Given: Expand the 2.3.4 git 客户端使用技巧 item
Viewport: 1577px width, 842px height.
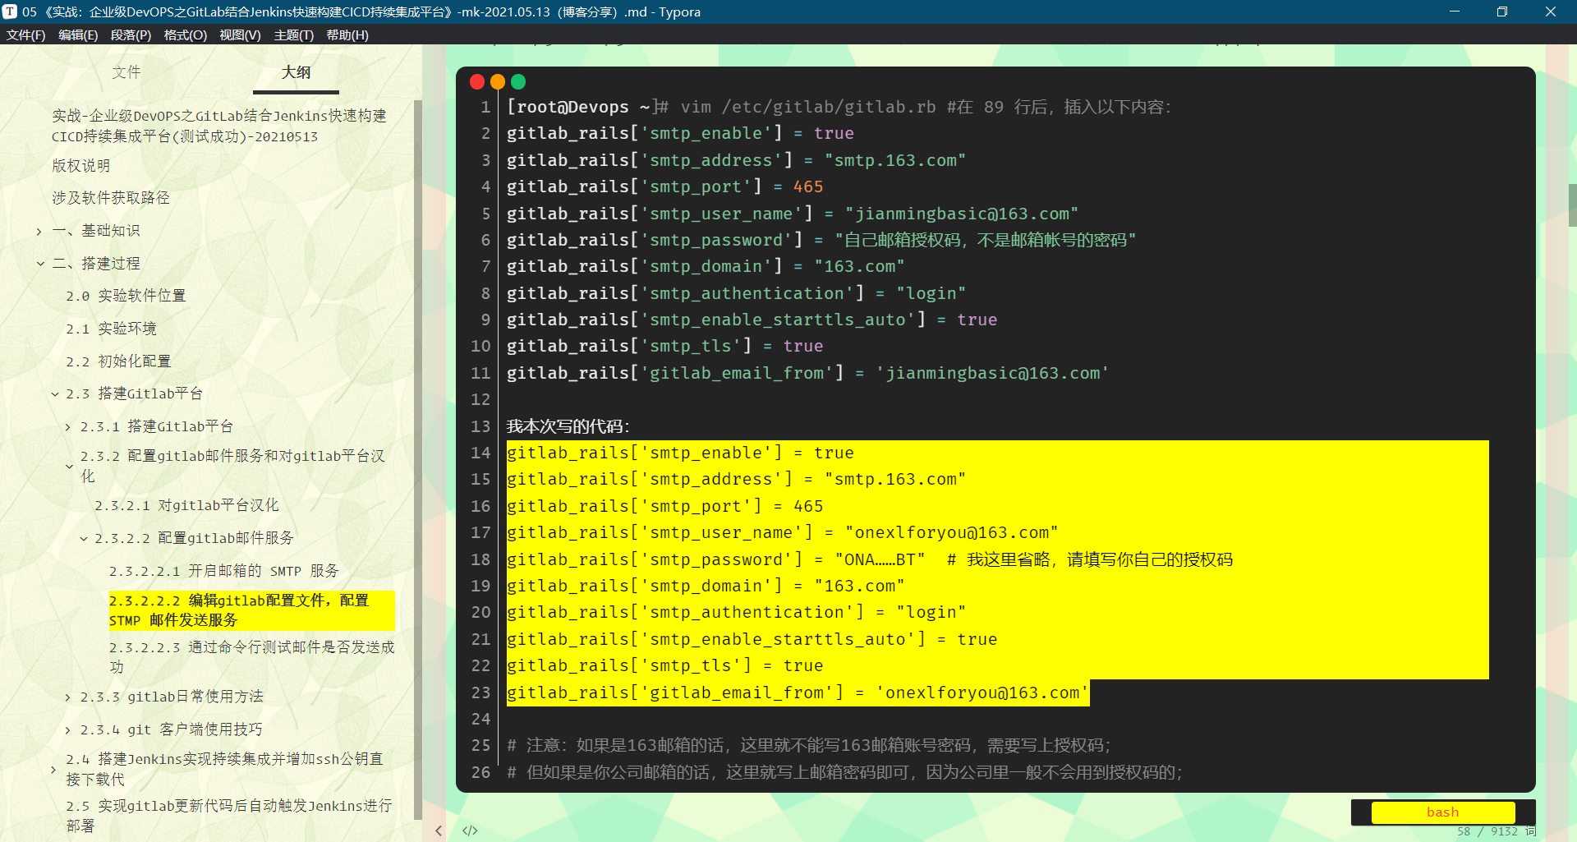Looking at the screenshot, I should click(x=68, y=730).
